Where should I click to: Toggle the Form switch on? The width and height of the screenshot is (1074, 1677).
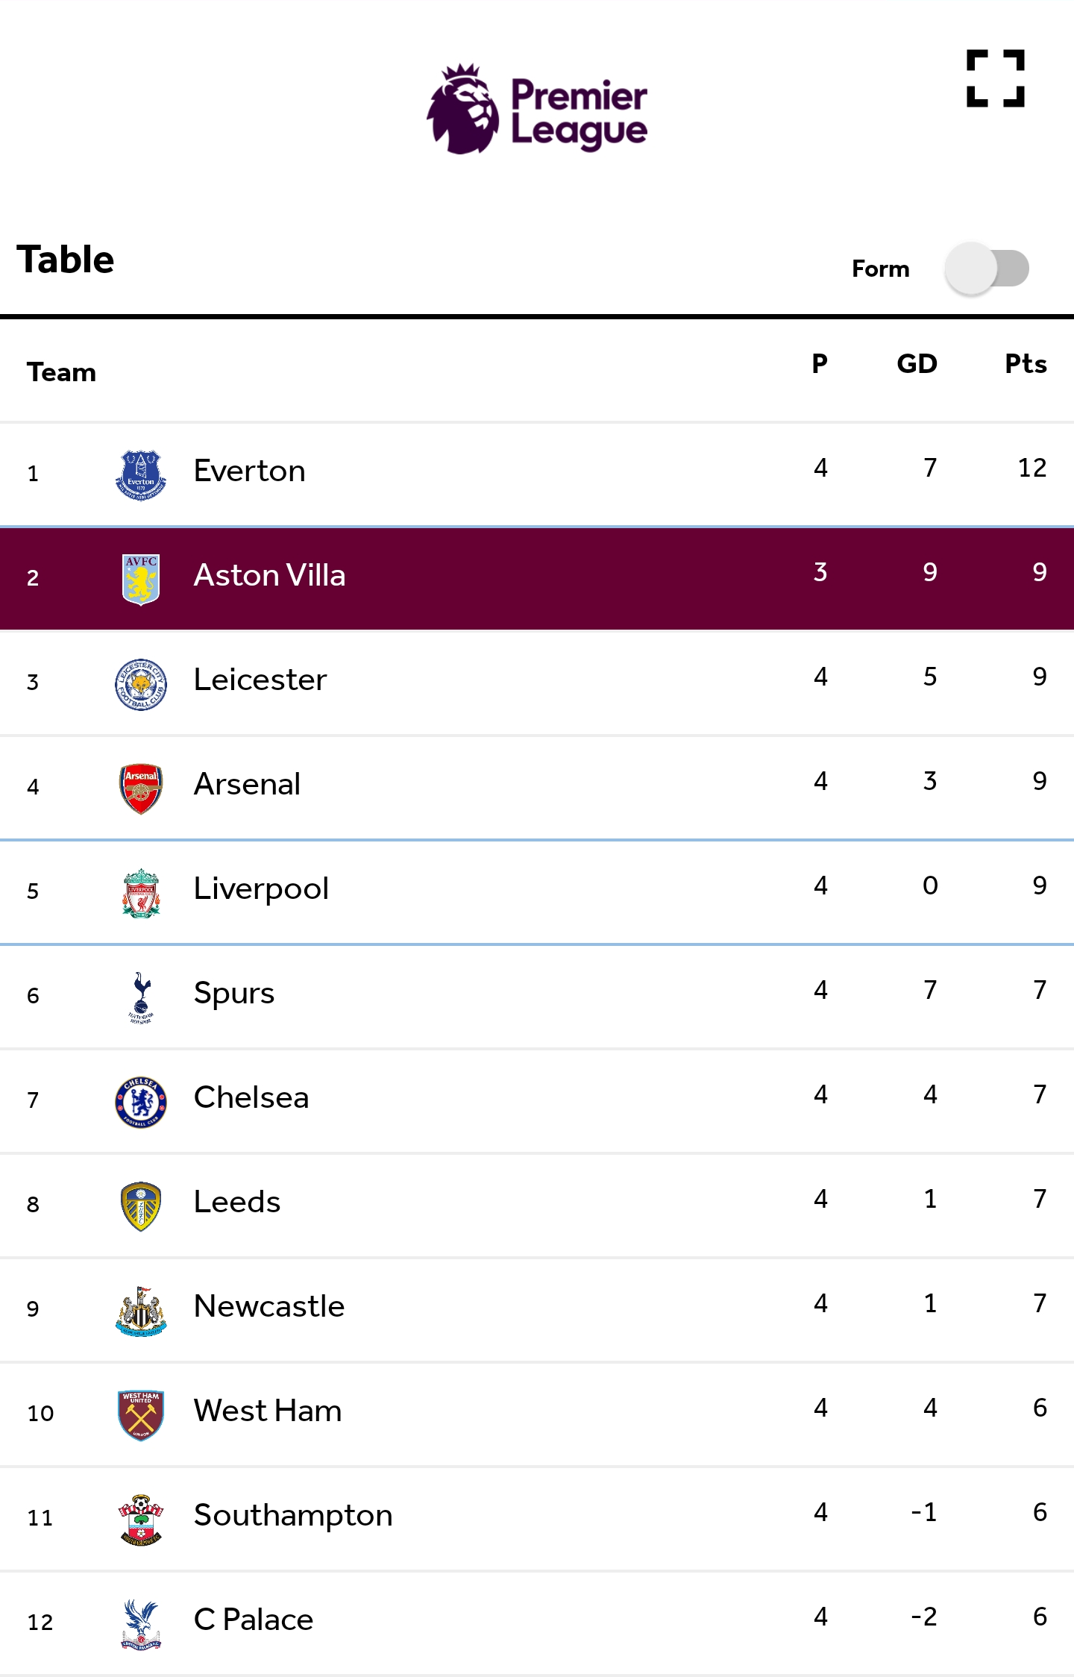tap(987, 269)
